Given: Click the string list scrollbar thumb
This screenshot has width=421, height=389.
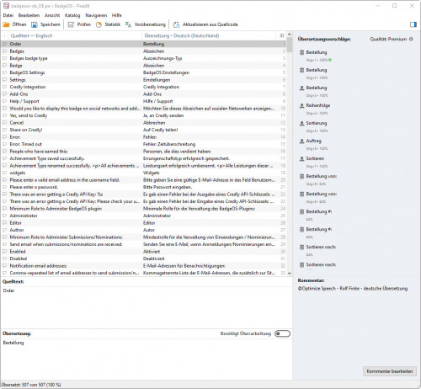Looking at the screenshot, I should (290, 45).
